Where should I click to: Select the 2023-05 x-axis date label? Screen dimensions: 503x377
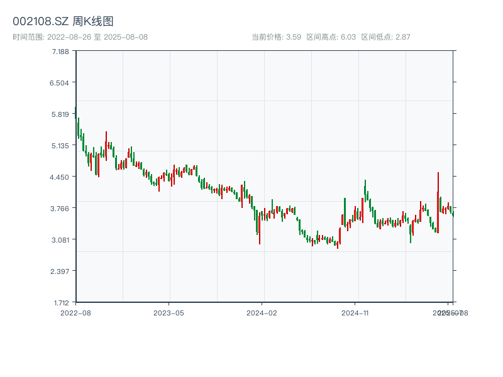pyautogui.click(x=169, y=312)
